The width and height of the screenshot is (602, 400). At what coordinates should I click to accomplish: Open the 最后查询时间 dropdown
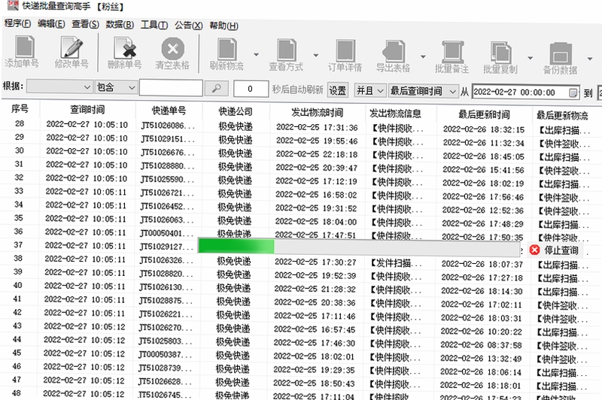(424, 91)
